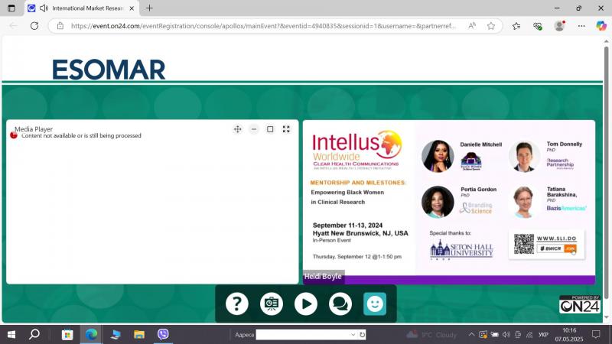Open the notifications action center

596,334
